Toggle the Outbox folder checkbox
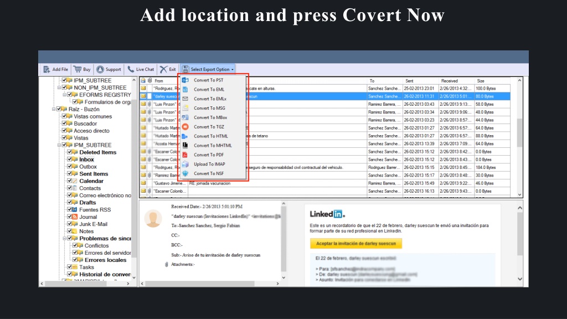Image resolution: width=567 pixels, height=319 pixels. click(69, 167)
